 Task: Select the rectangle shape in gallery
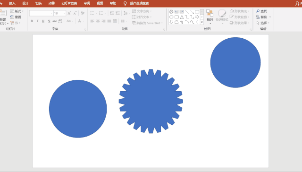(x=197, y=12)
